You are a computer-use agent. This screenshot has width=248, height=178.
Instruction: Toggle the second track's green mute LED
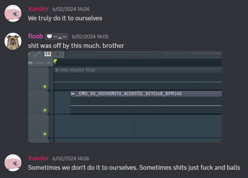pos(45,110)
